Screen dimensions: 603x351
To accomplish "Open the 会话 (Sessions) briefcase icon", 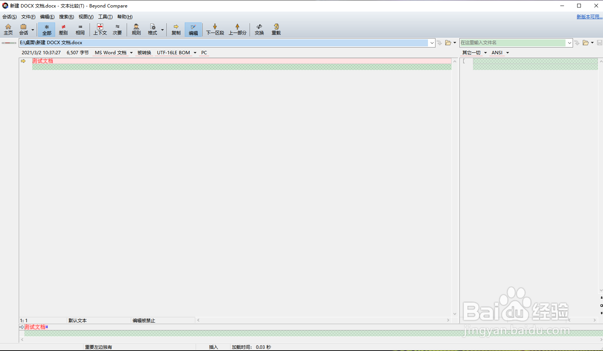I will pyautogui.click(x=24, y=29).
